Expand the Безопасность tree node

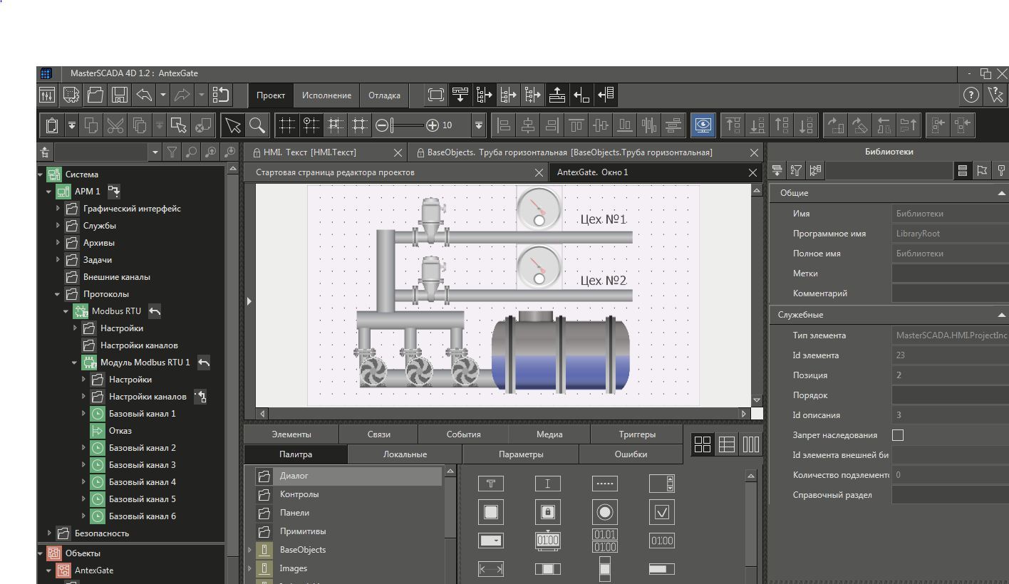point(49,533)
